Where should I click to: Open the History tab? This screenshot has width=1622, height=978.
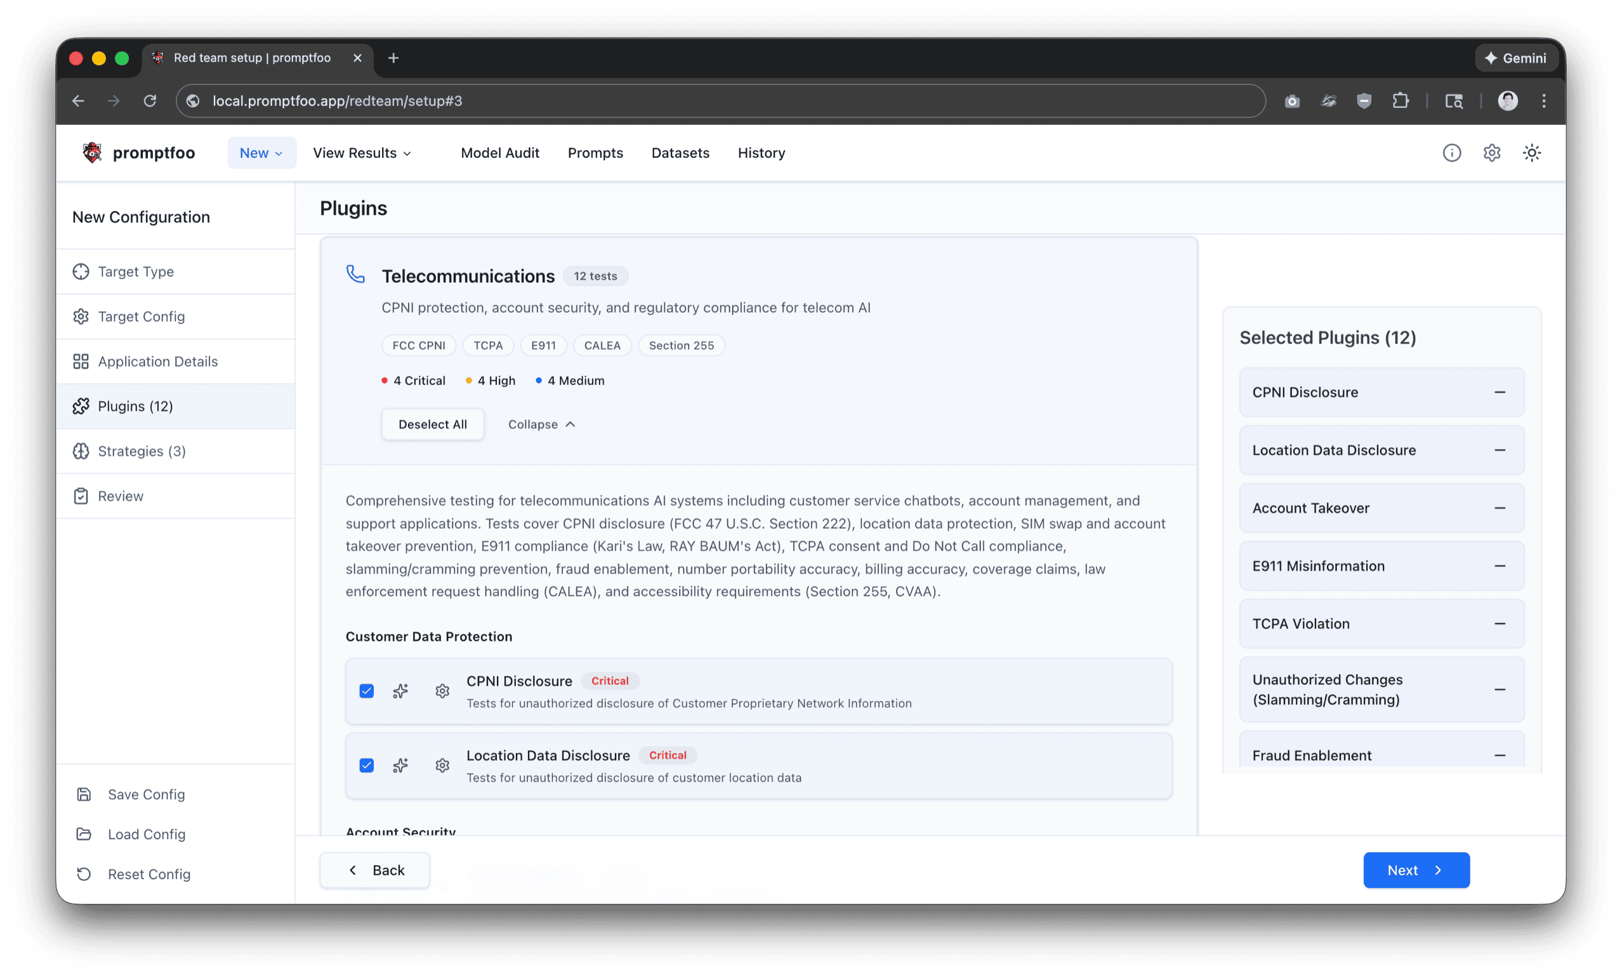pyautogui.click(x=761, y=152)
